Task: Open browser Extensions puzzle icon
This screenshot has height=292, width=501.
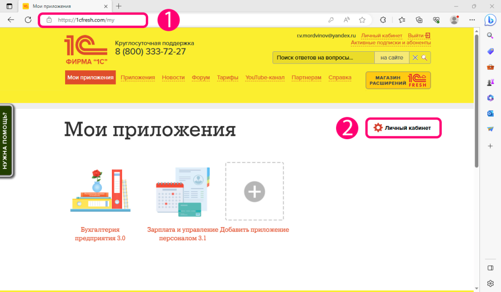Action: (x=383, y=20)
